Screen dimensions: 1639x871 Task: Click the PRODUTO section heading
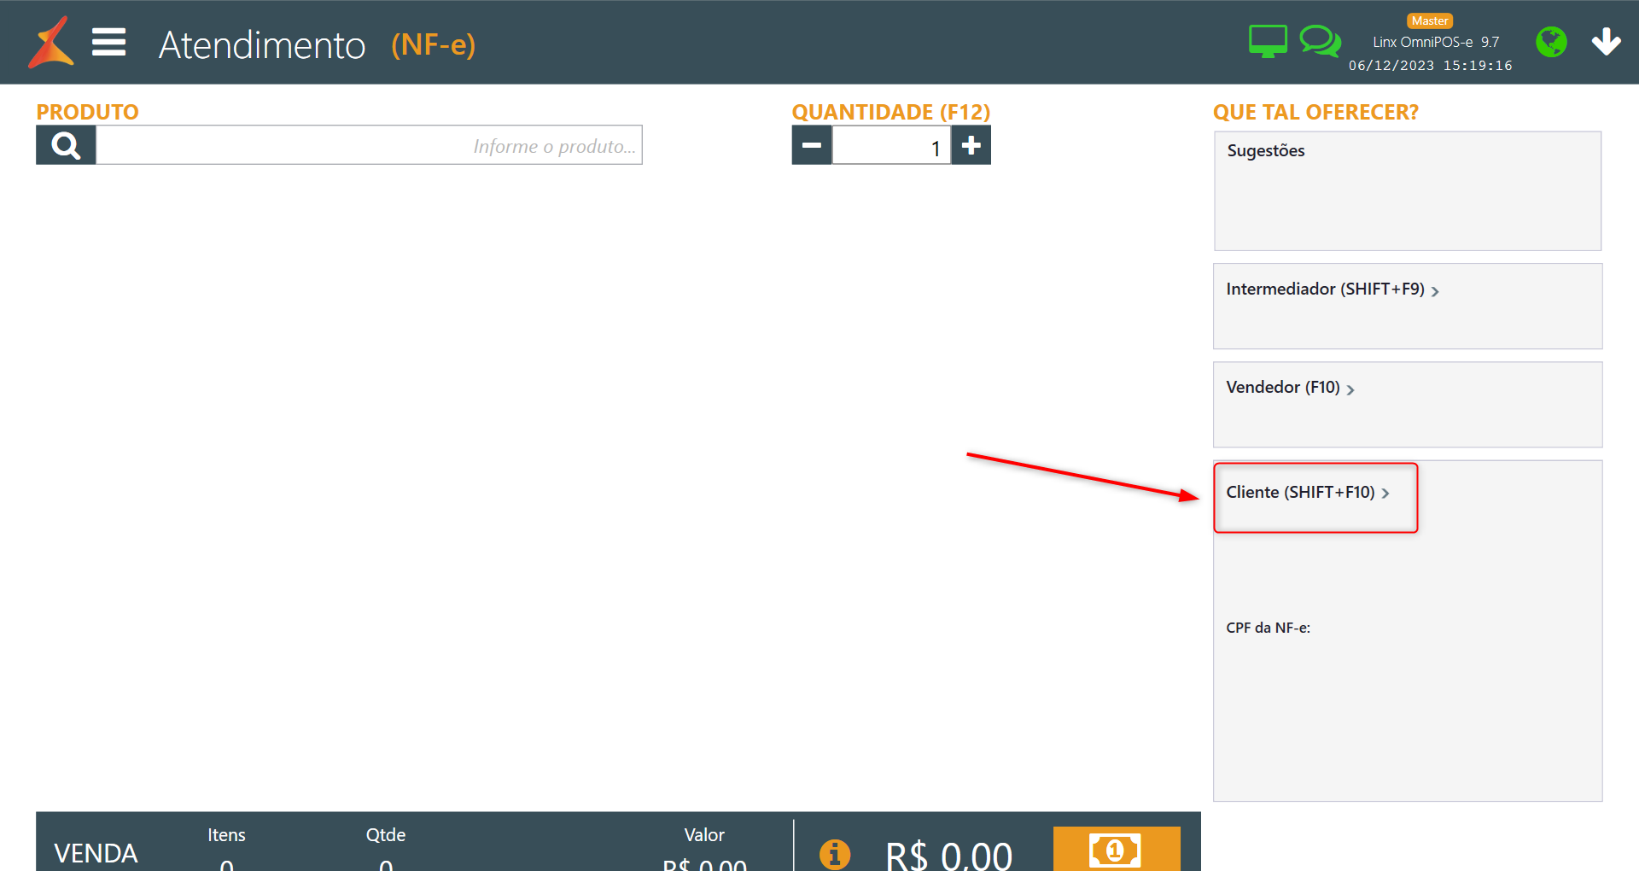coord(87,112)
